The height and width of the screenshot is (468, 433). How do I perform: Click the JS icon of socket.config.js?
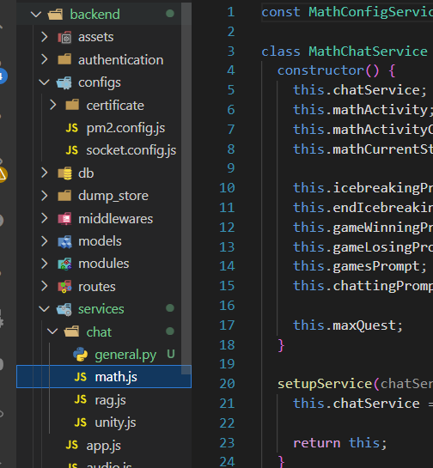pos(72,150)
